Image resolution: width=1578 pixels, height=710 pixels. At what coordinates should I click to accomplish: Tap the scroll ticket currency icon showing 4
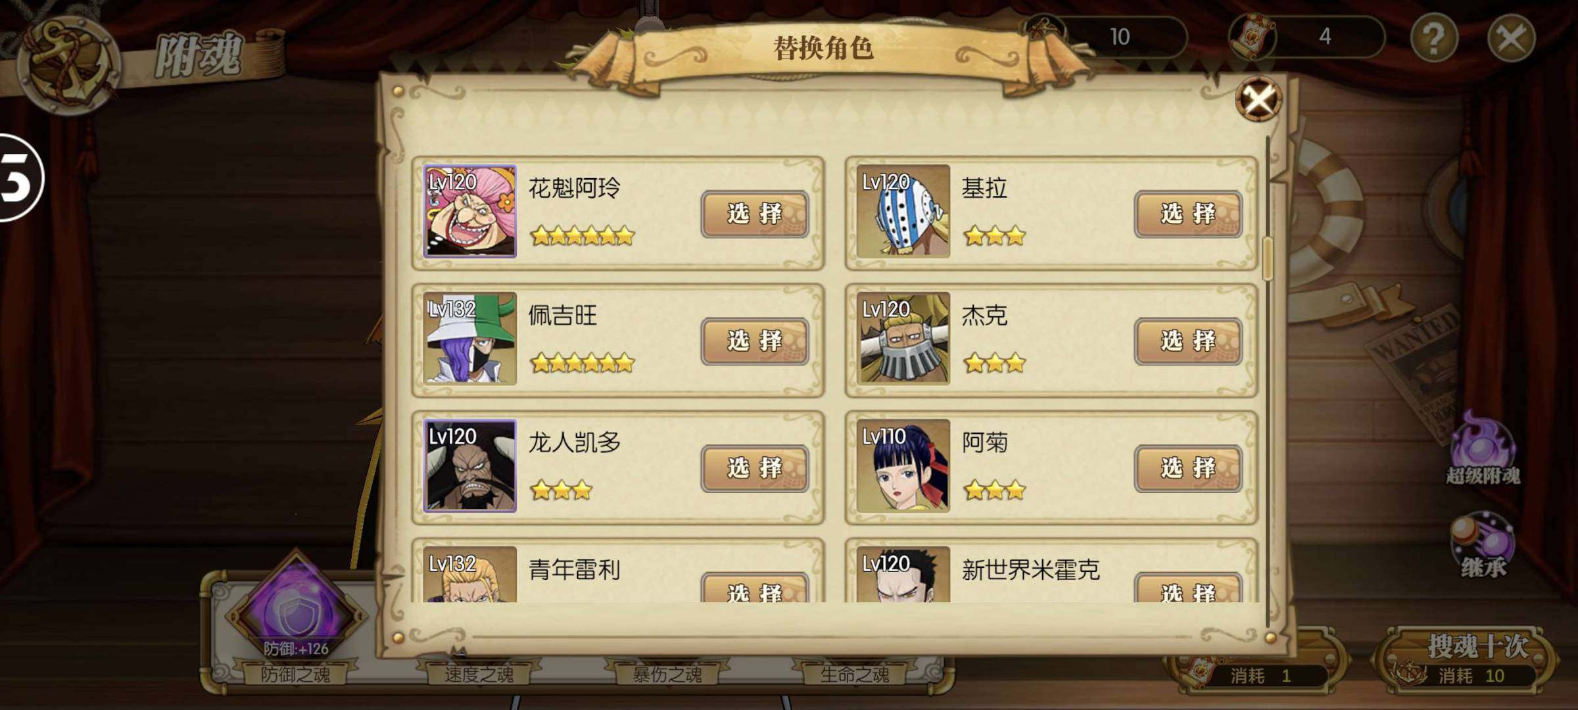coord(1253,37)
